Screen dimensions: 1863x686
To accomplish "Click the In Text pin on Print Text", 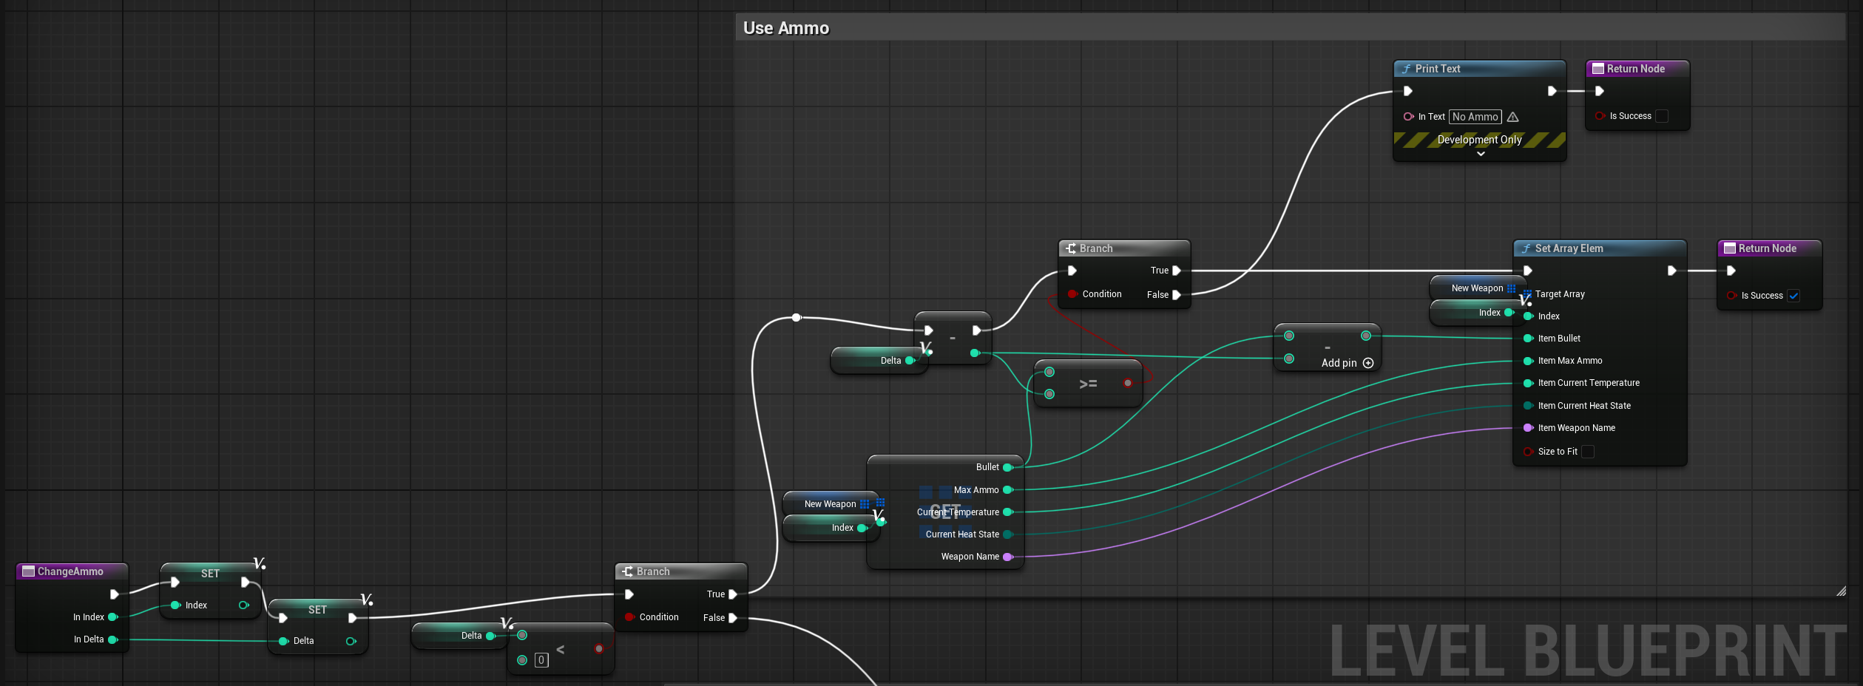I will [x=1408, y=117].
